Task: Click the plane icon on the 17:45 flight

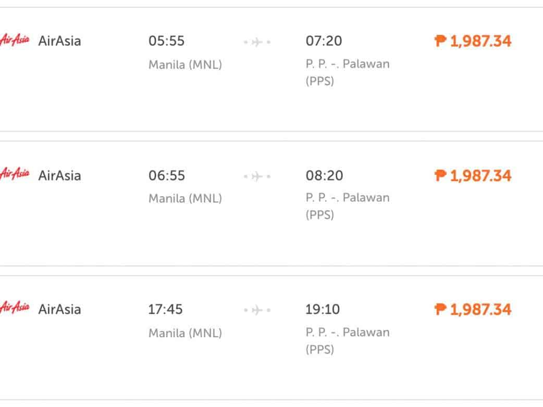Action: [x=257, y=310]
